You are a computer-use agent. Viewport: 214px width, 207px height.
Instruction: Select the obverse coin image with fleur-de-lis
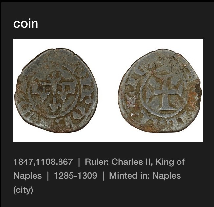tap(56, 91)
